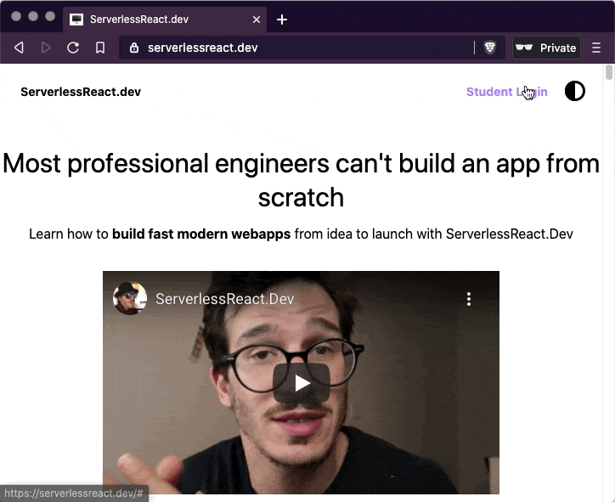Click the tab favicon monitor icon
The height and width of the screenshot is (502, 615).
pyautogui.click(x=76, y=20)
